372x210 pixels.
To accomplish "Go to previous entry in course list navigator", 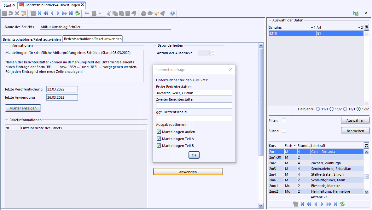I will tap(316, 204).
